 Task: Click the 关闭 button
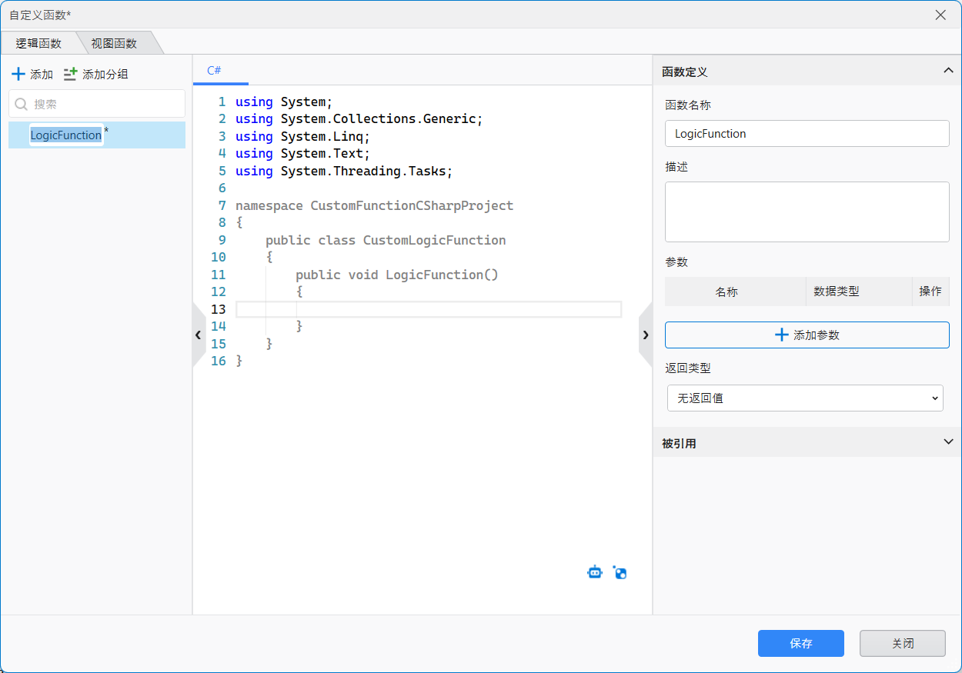tap(902, 643)
